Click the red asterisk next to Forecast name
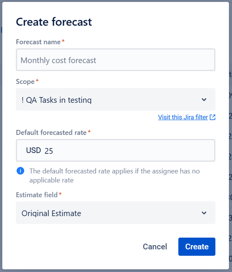232x272 pixels. click(x=63, y=42)
